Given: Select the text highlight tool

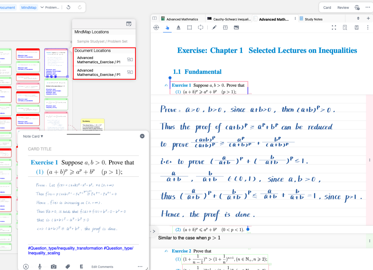Looking at the screenshot, I should 178,28.
